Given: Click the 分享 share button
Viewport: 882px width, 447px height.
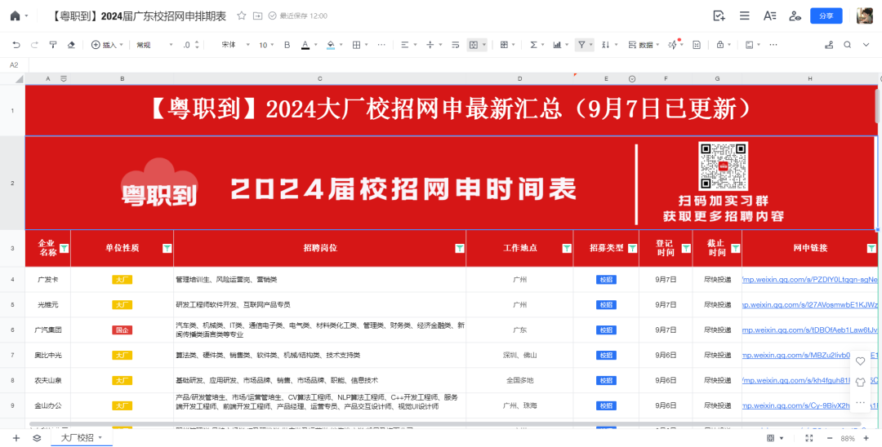Looking at the screenshot, I should pyautogui.click(x=826, y=15).
